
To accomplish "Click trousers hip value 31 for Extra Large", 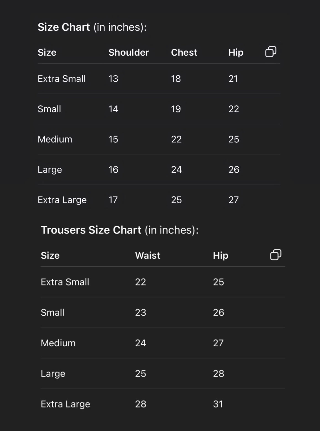I will [x=218, y=404].
